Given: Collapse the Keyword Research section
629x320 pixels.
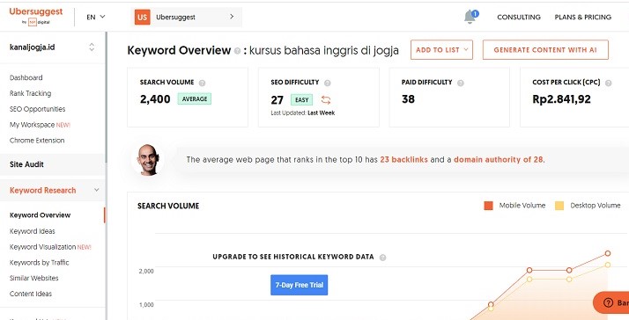Looking at the screenshot, I should (96, 190).
